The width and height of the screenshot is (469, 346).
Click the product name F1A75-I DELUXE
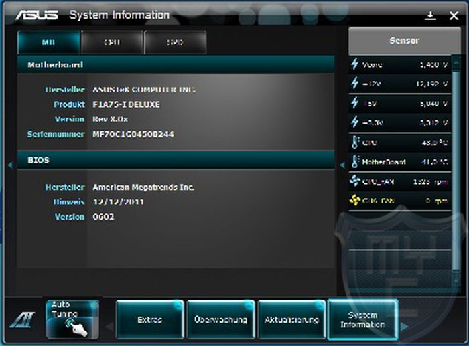126,104
